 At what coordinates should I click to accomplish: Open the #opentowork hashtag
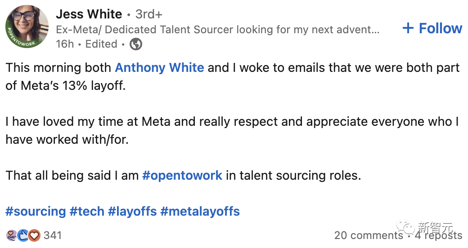pos(182,175)
